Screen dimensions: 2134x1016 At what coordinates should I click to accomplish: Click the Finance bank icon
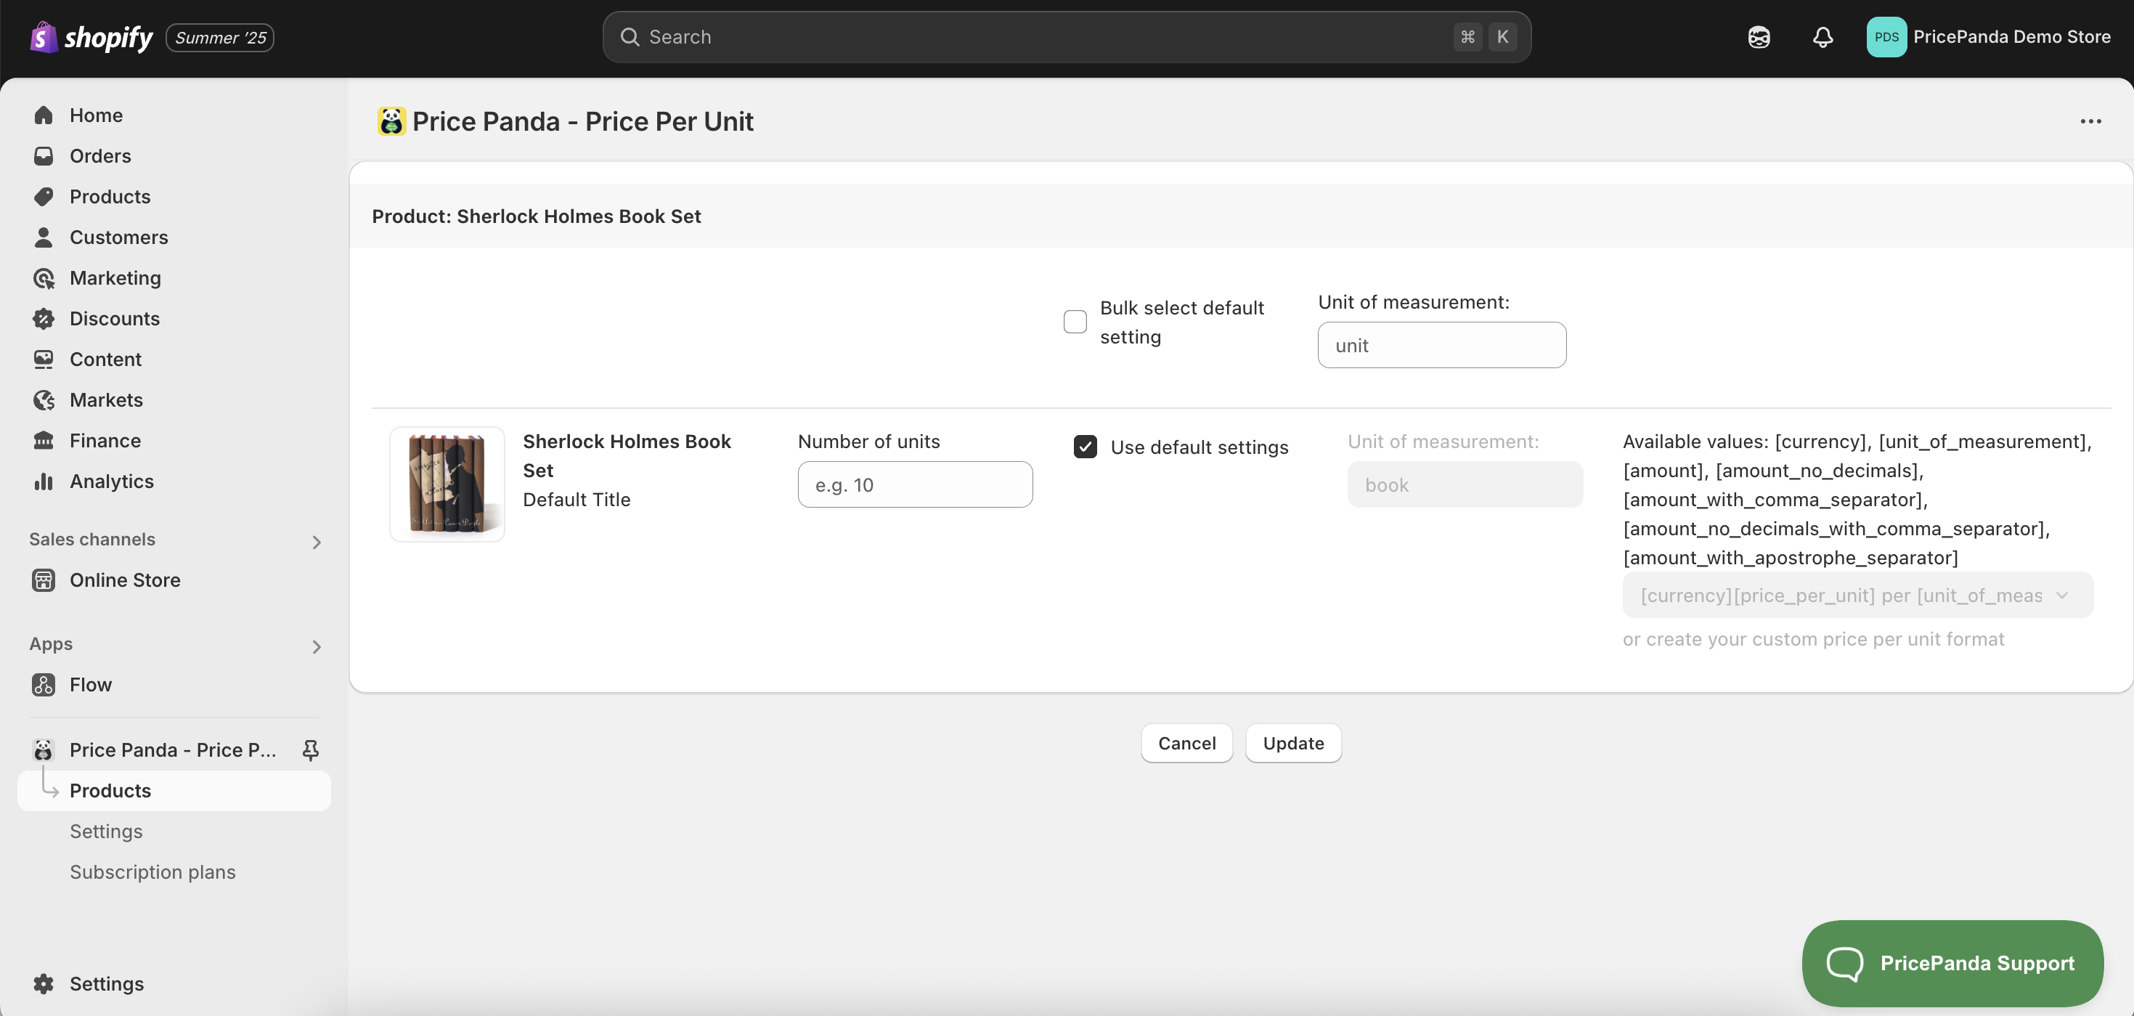click(x=44, y=440)
